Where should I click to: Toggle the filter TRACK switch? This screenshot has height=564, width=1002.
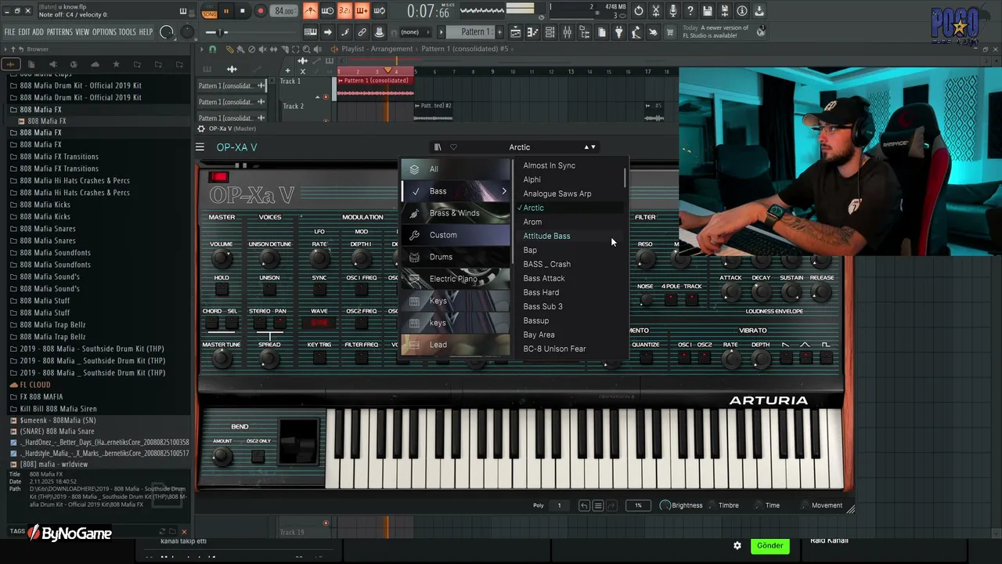tap(693, 299)
